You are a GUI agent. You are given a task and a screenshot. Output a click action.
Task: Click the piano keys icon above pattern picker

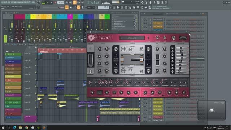(7, 51)
